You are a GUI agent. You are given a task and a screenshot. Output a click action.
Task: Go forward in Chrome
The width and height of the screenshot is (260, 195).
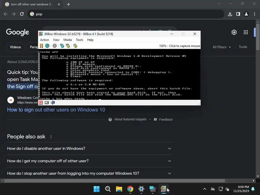tap(14, 14)
